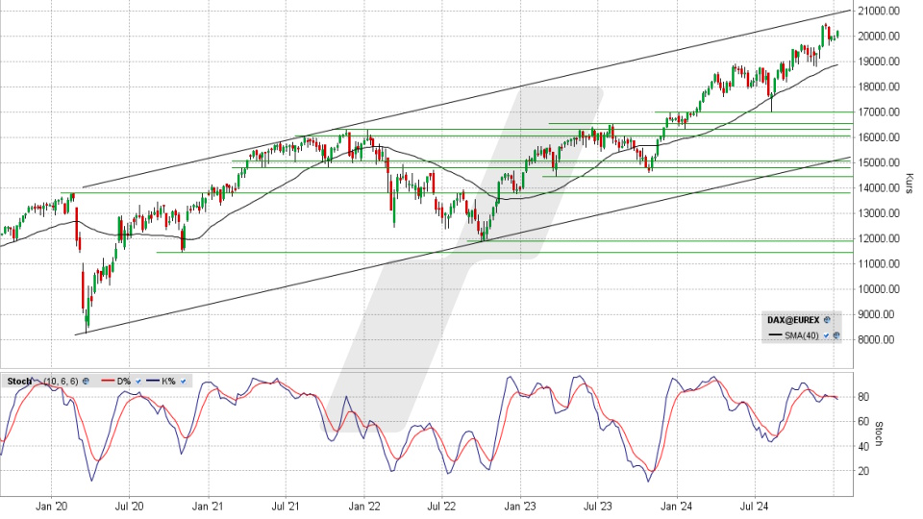This screenshot has height=519, width=923.
Task: Click the Jan '21 date label
Action: (208, 507)
